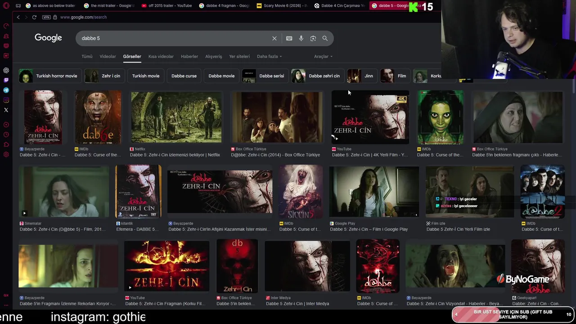The image size is (576, 324).
Task: Search by image with Google Lens icon
Action: tap(313, 38)
